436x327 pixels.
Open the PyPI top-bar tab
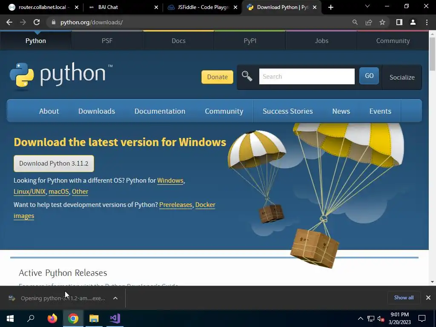coord(250,41)
